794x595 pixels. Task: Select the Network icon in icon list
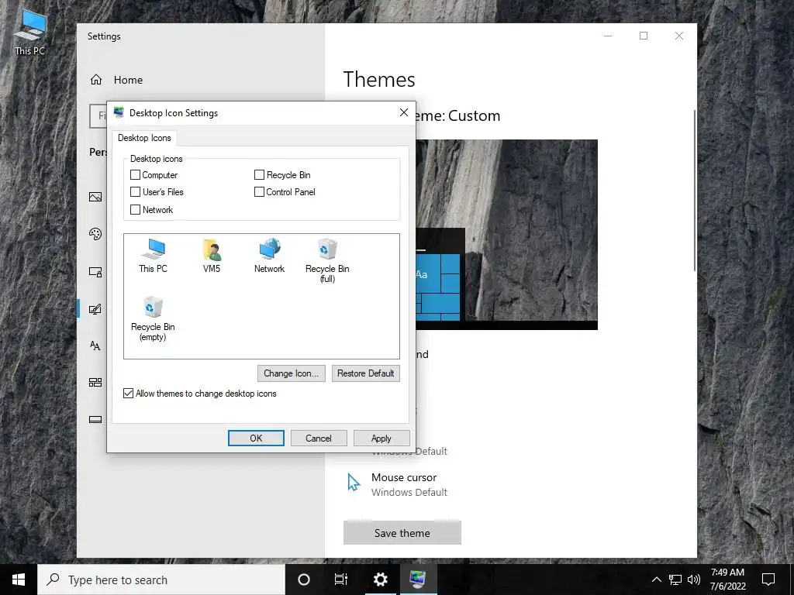(269, 256)
